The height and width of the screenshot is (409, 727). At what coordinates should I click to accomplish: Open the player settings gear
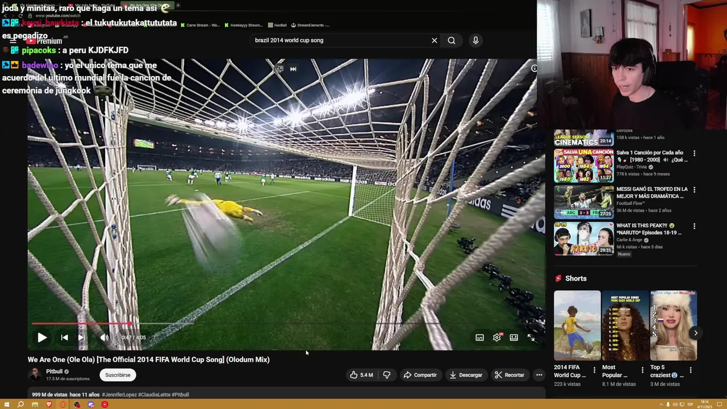point(497,337)
